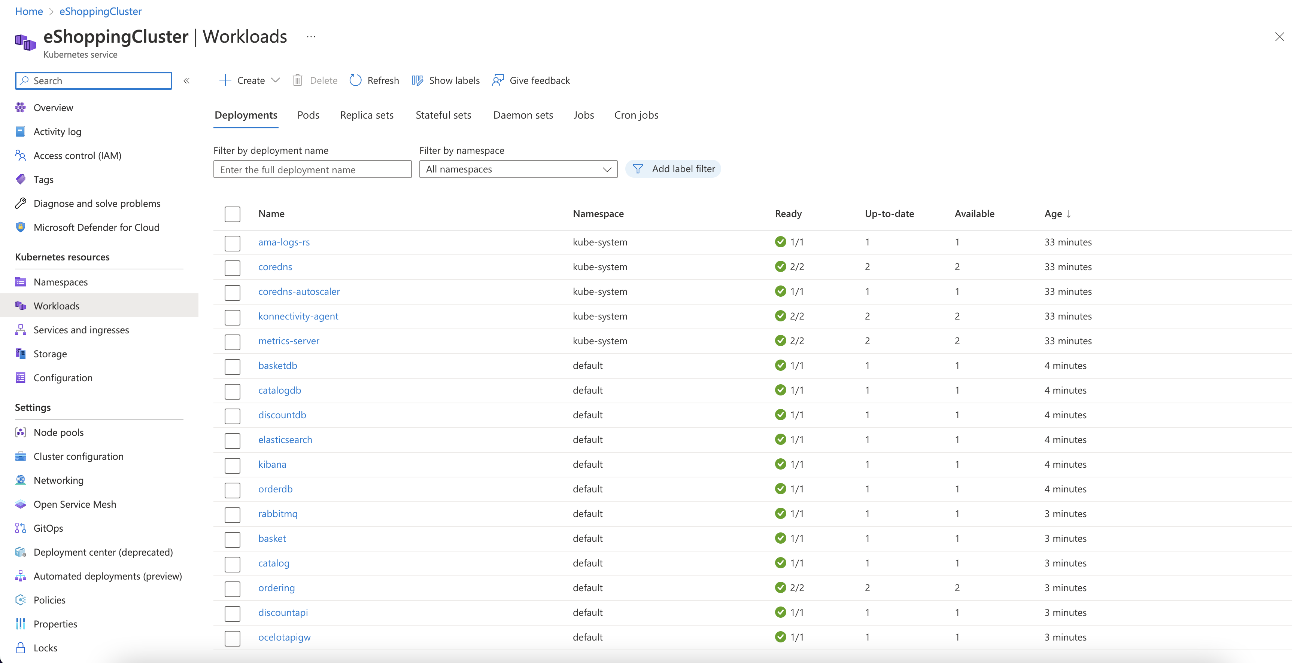This screenshot has width=1303, height=663.
Task: Open the Storage icon
Action: click(20, 354)
